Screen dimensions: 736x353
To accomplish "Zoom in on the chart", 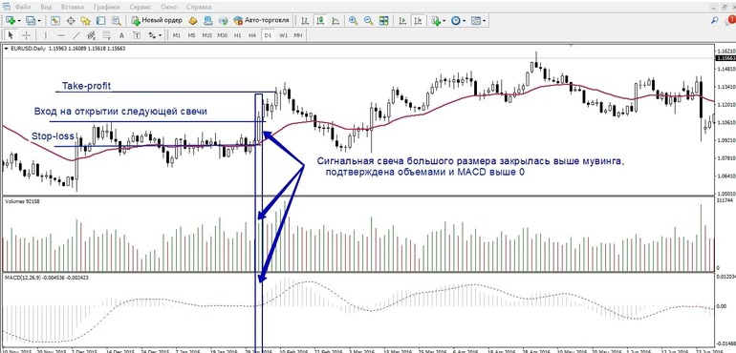I will tap(353, 21).
